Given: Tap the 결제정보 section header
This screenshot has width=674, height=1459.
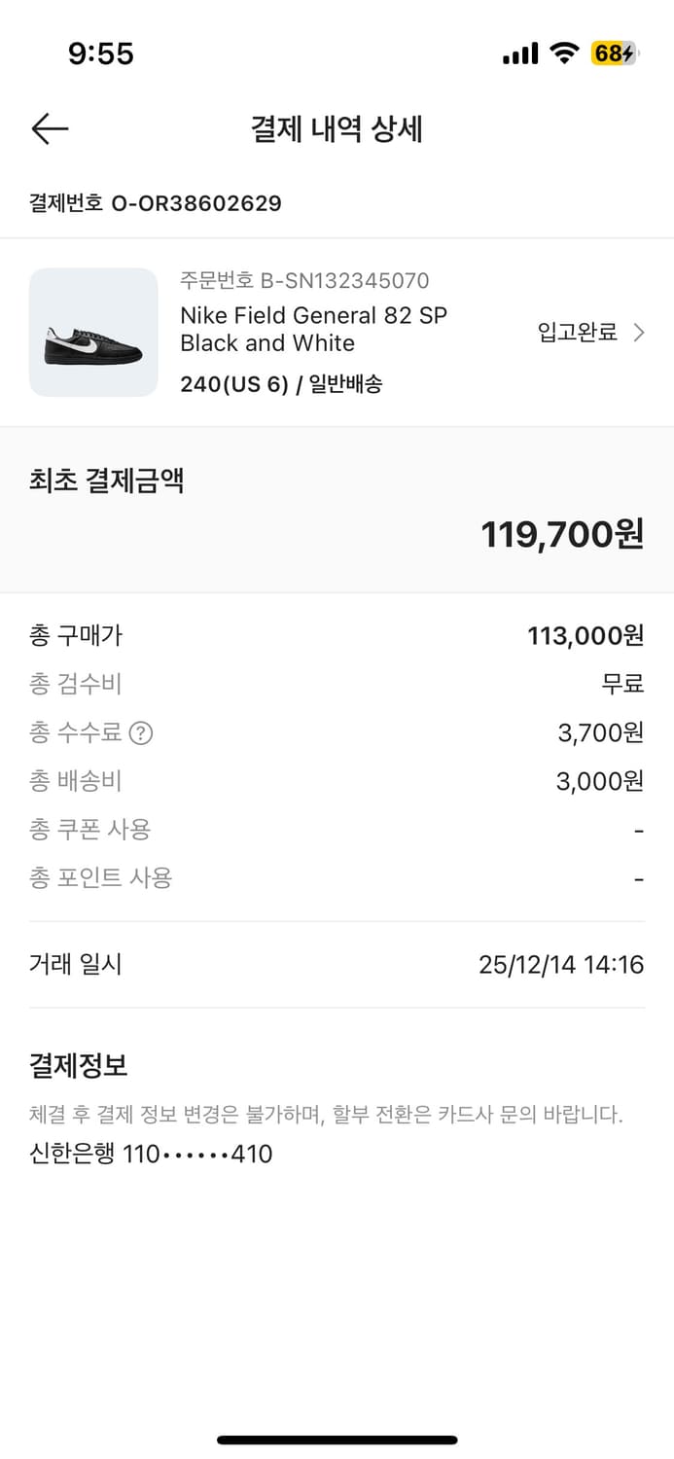Looking at the screenshot, I should (75, 1066).
